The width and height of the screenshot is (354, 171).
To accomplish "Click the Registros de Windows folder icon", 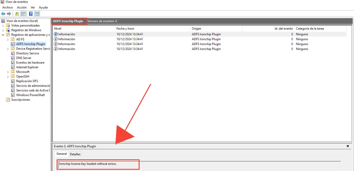I will (x=8, y=30).
